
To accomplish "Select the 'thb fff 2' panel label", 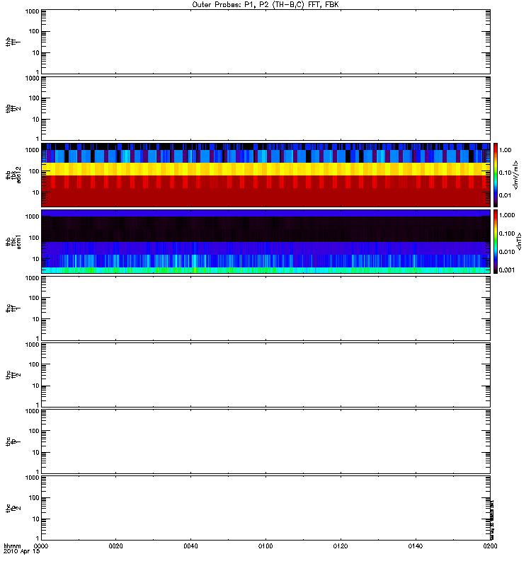I will pos(13,108).
